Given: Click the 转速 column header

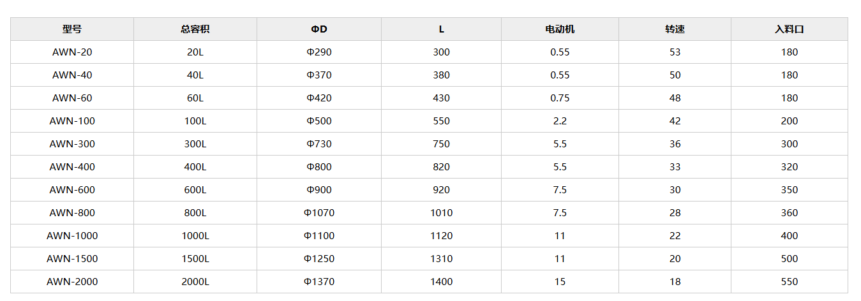Looking at the screenshot, I should pyautogui.click(x=675, y=29).
